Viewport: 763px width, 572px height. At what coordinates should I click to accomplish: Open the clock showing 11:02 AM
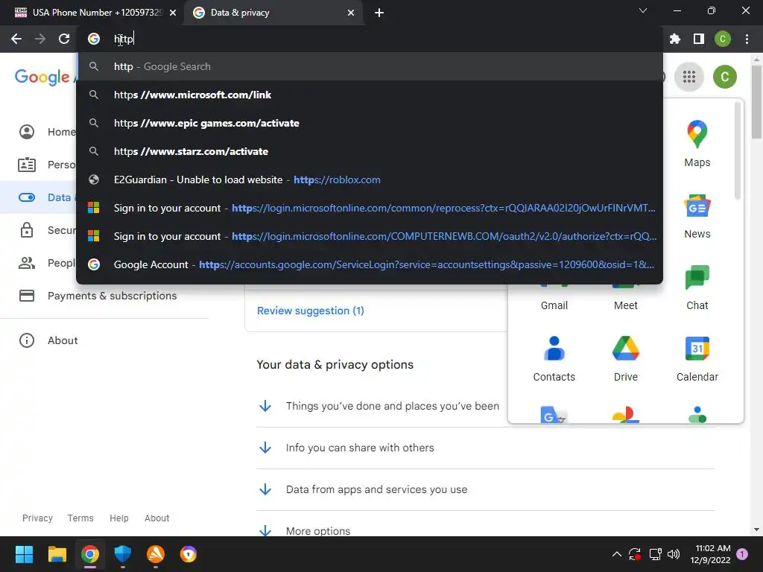tap(710, 554)
